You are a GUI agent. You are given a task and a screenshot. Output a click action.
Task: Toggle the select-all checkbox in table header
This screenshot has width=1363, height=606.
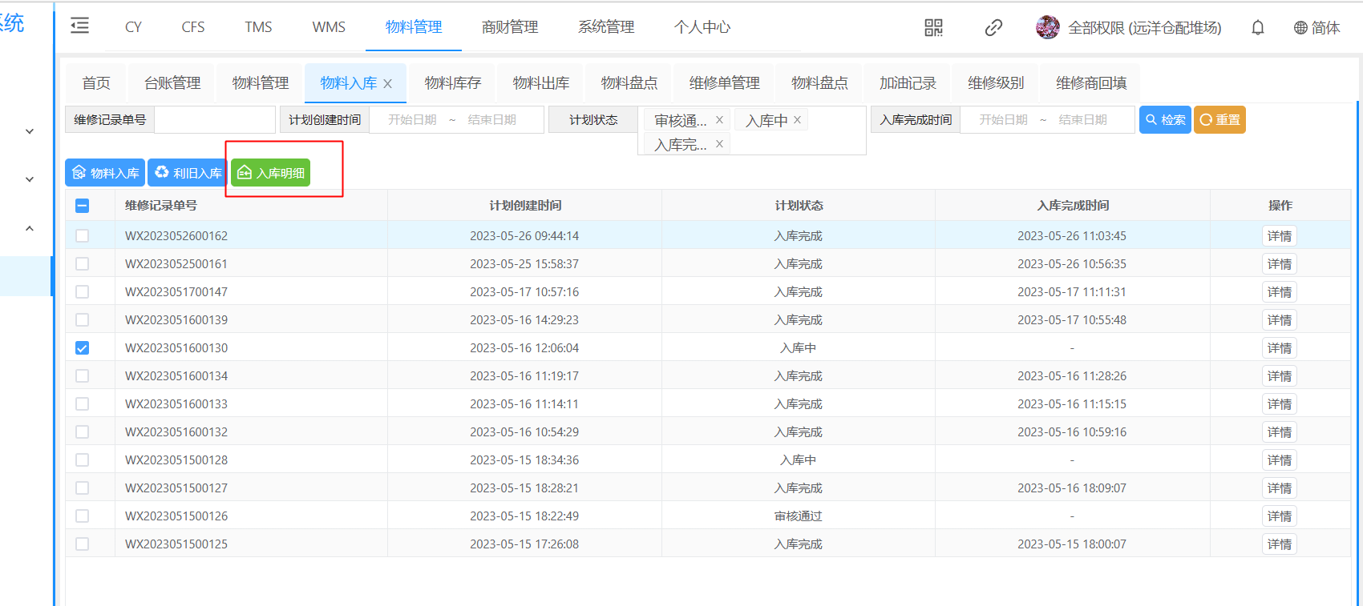coord(82,206)
